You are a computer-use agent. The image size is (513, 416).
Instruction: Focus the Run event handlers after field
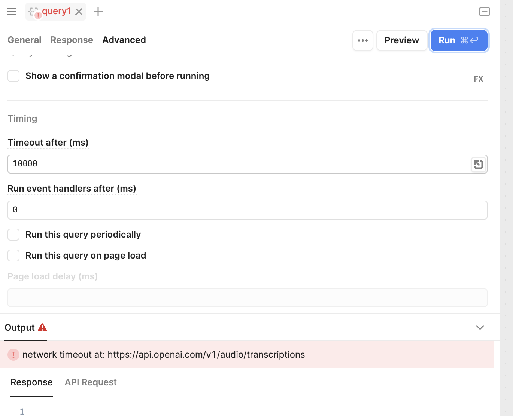[247, 210]
